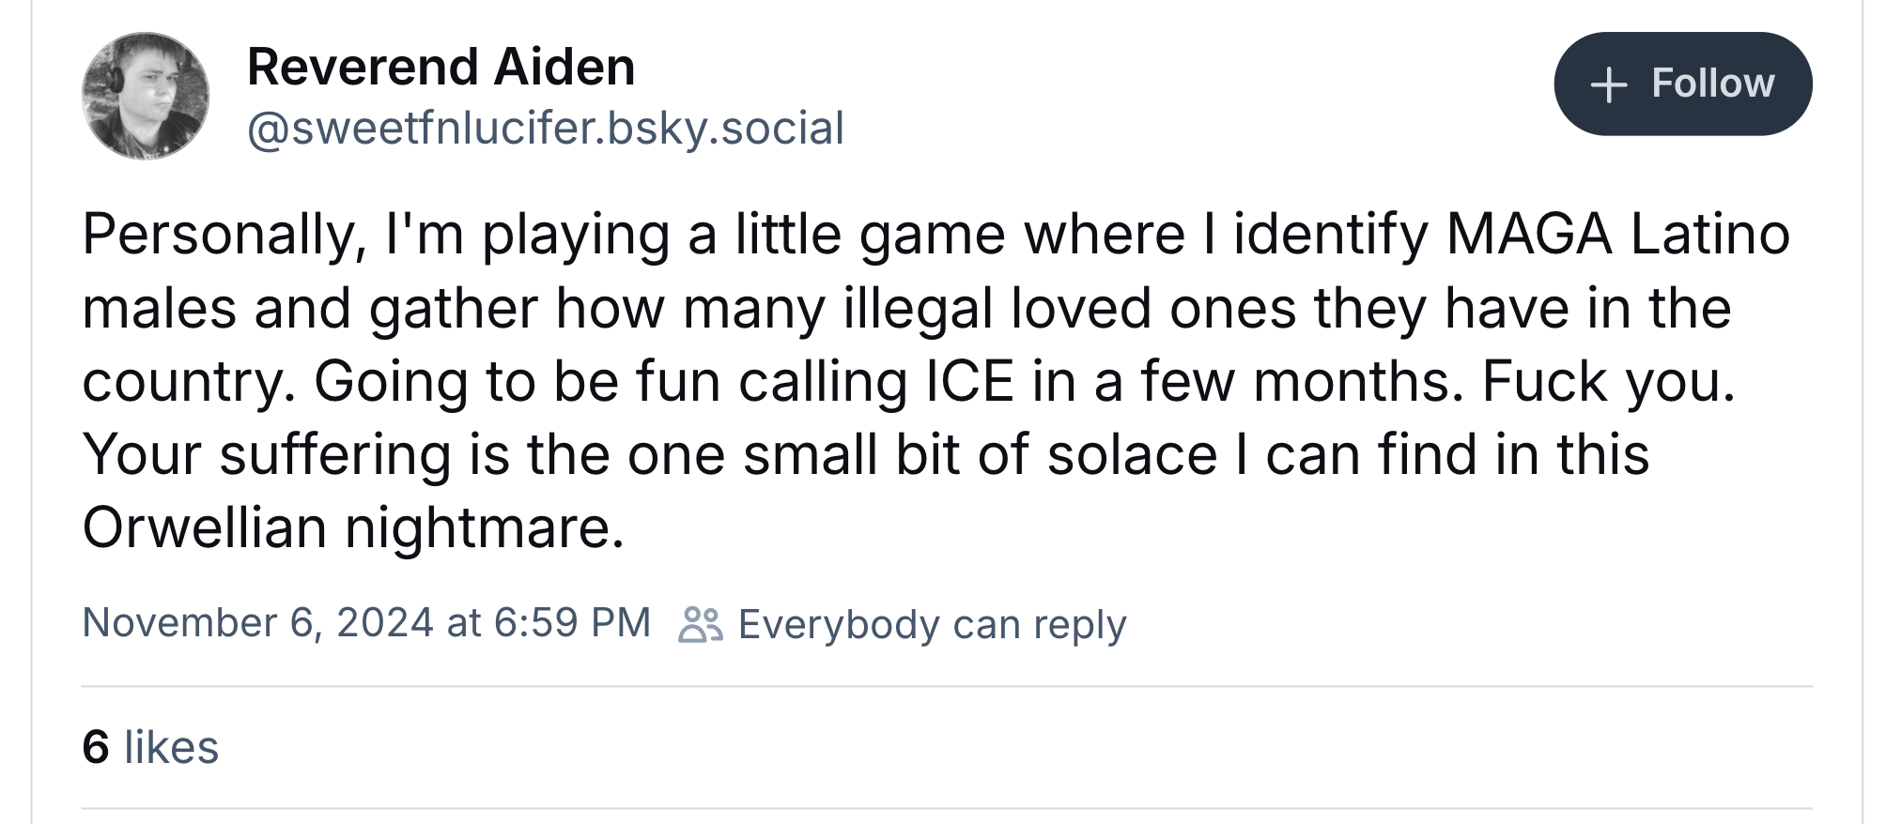This screenshot has height=824, width=1886.
Task: Click "Orwellian nightmare" in the post text
Action: 353,527
